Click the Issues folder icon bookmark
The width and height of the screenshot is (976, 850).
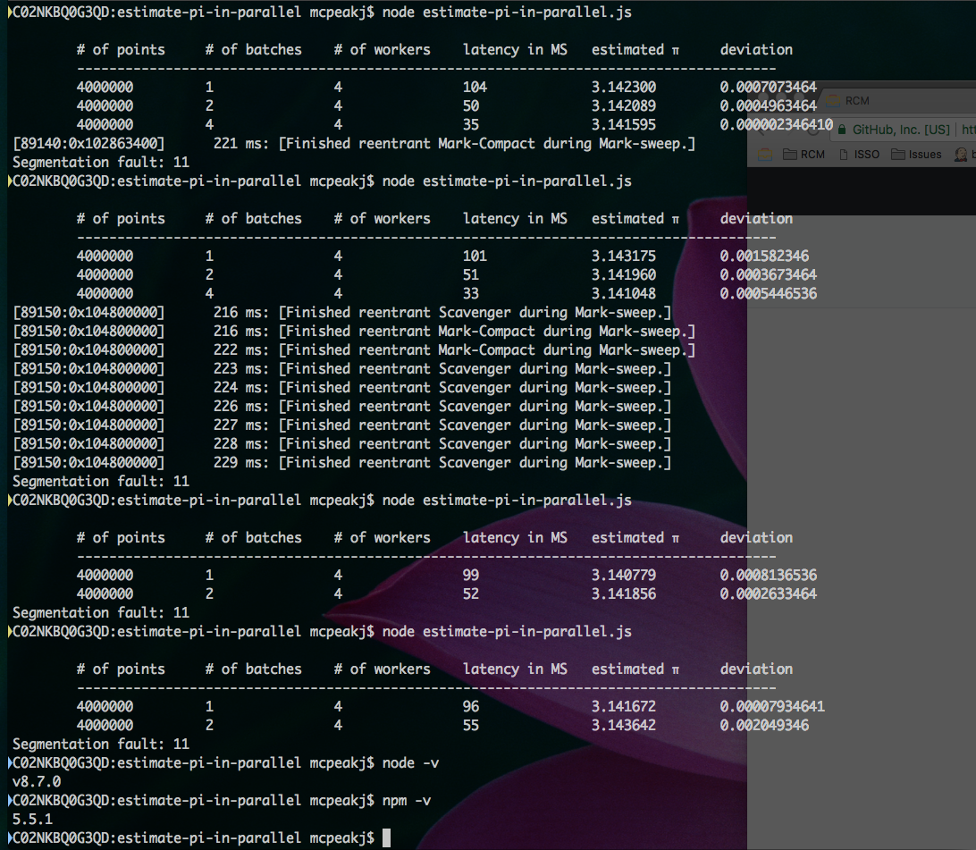[898, 155]
